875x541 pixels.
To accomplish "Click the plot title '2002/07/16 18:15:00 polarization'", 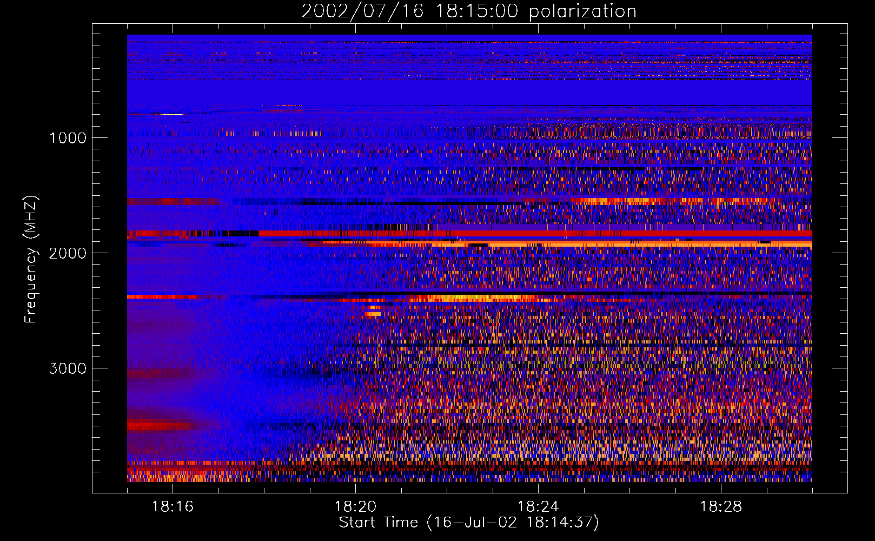I will pos(469,11).
